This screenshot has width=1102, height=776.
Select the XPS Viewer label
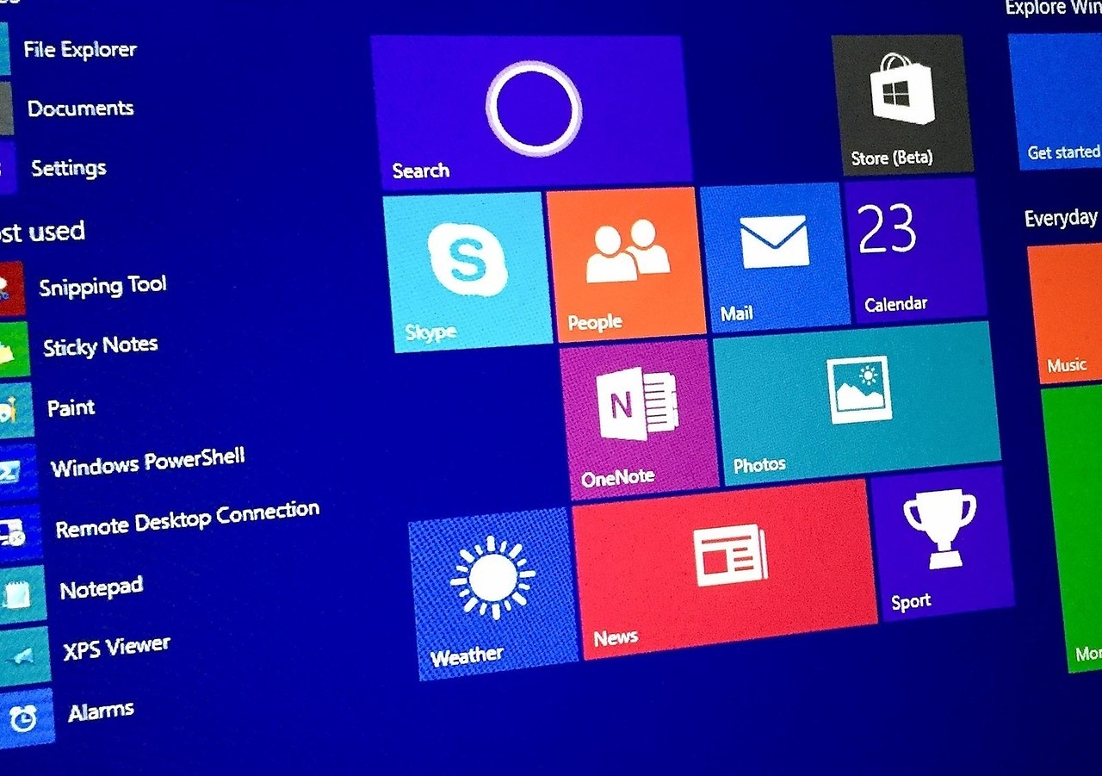pos(117,649)
